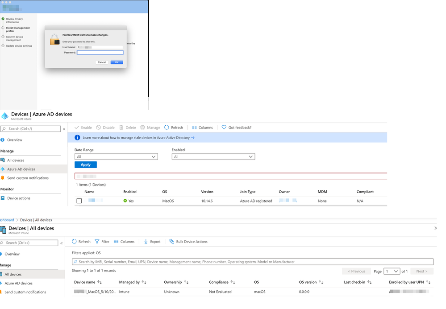Click the Next page button
Viewport: 446px width, 309px height.
click(x=421, y=271)
